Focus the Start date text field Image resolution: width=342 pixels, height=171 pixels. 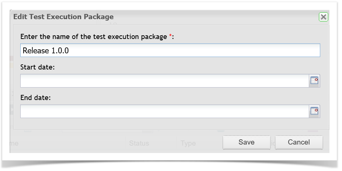click(x=164, y=81)
